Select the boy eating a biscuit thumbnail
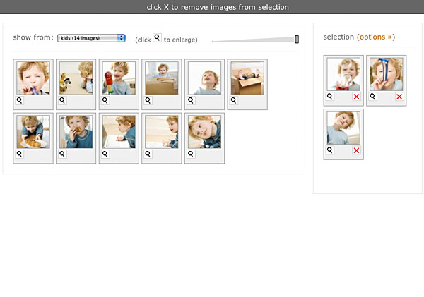Viewport: 424px width, 297px height. point(76,132)
